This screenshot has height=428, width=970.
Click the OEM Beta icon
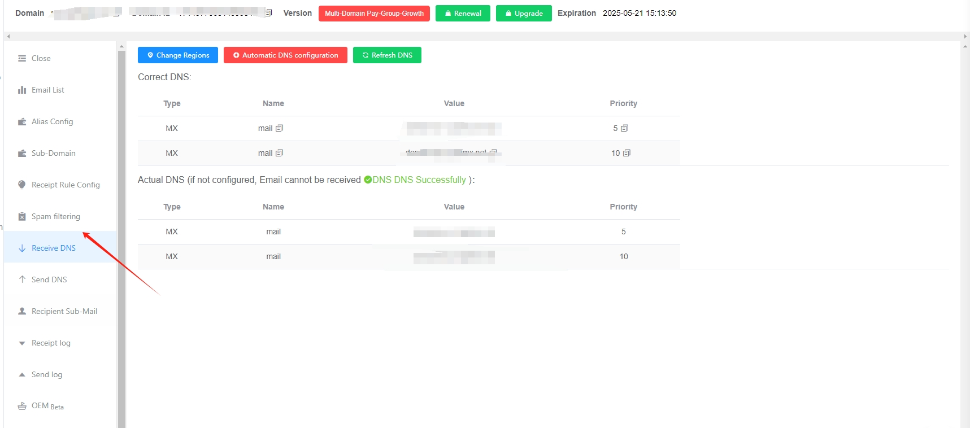(x=22, y=406)
